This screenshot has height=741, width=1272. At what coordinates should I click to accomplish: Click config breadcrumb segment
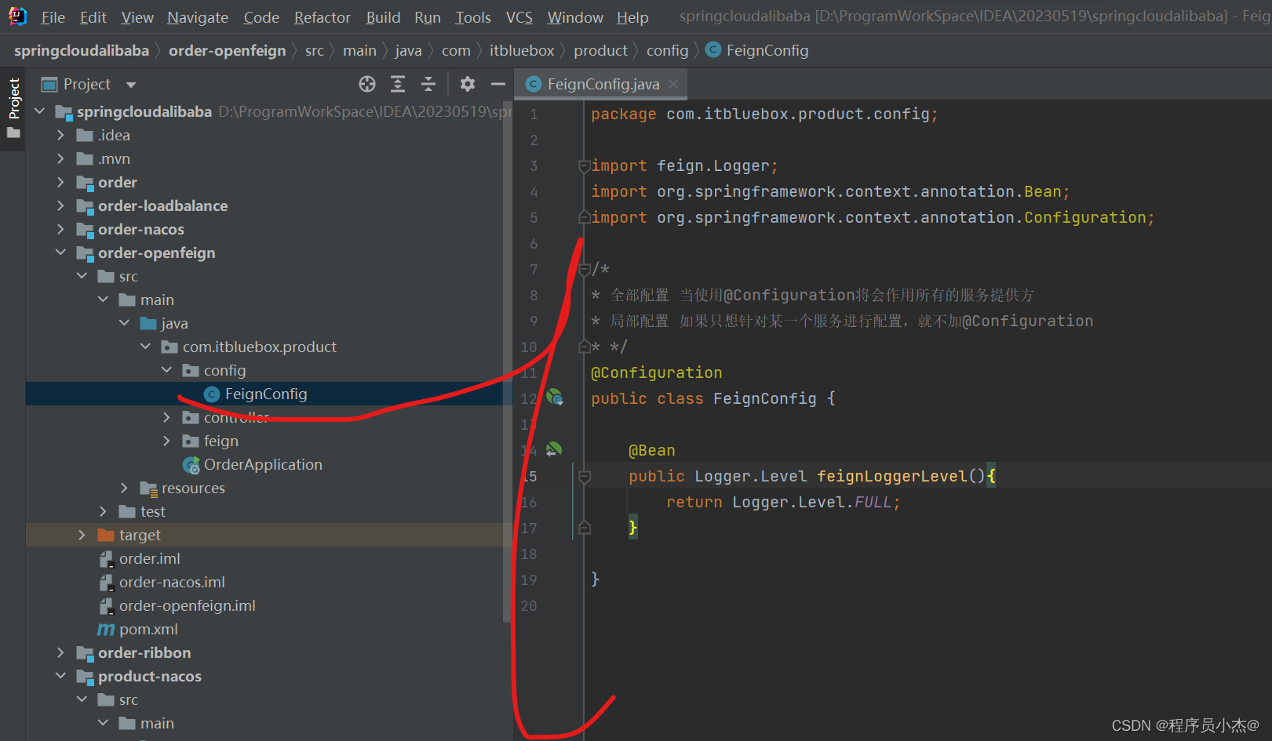click(667, 50)
